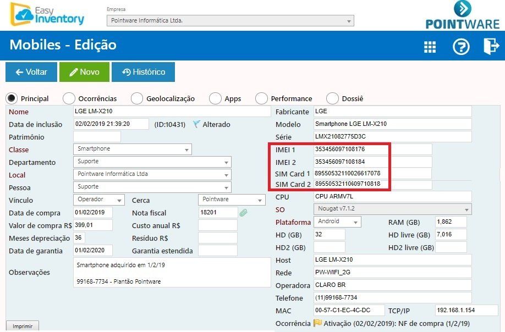Click the Imprimir button
The height and width of the screenshot is (332, 505).
tap(23, 326)
